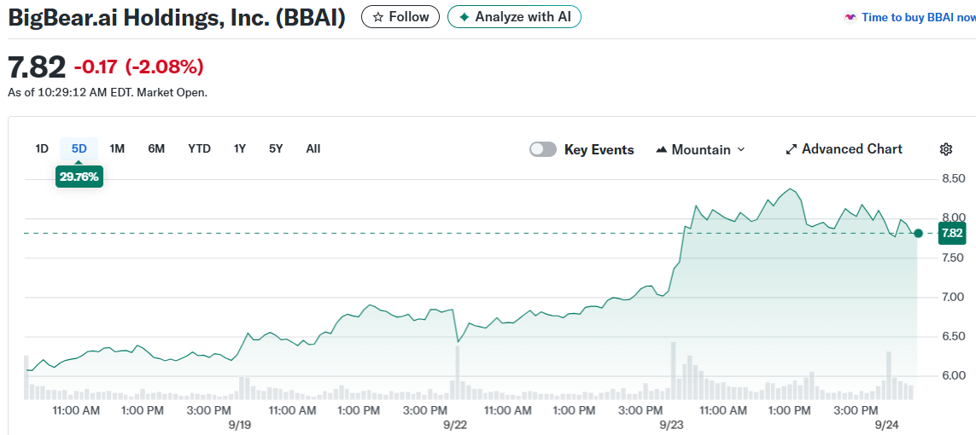Click the BigBear.ai Holdings, Inc. (BBAI) title
The width and height of the screenshot is (976, 435).
coord(177,17)
